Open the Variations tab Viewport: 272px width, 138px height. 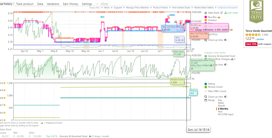click(x=53, y=4)
